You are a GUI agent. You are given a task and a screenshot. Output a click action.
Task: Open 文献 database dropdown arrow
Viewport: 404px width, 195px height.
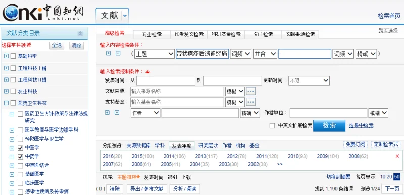coord(125,16)
